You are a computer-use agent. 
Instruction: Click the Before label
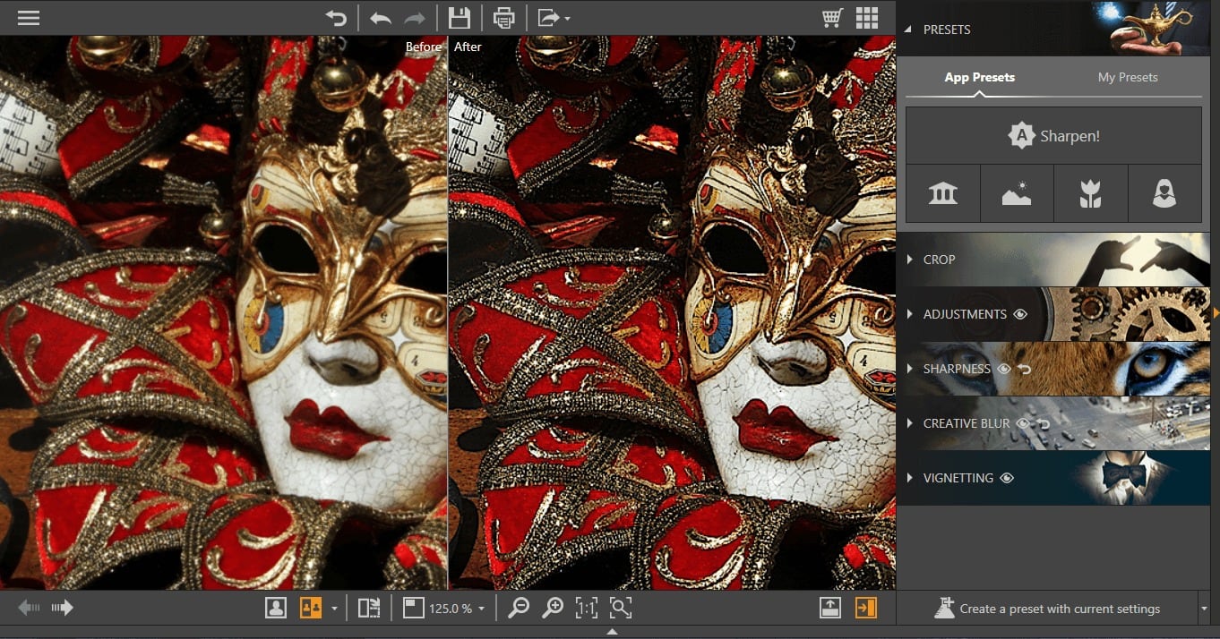423,47
